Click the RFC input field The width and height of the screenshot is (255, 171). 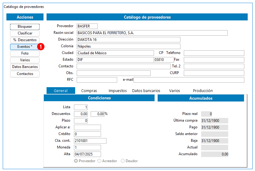click(97, 80)
